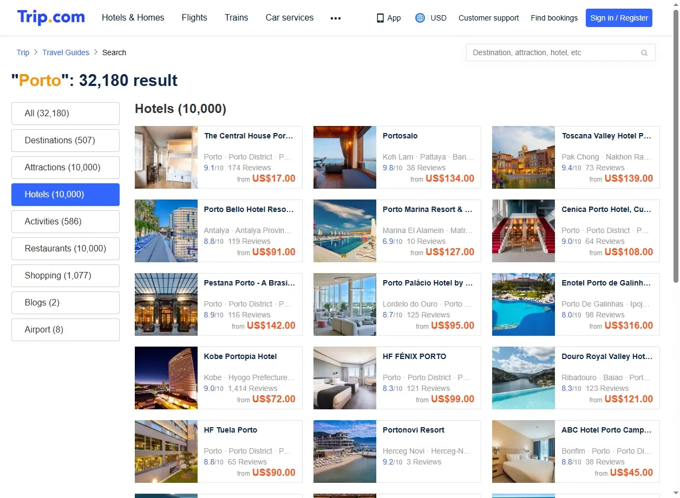Open Douro Royal Valley Hotel photo
The height and width of the screenshot is (498, 680).
click(524, 378)
